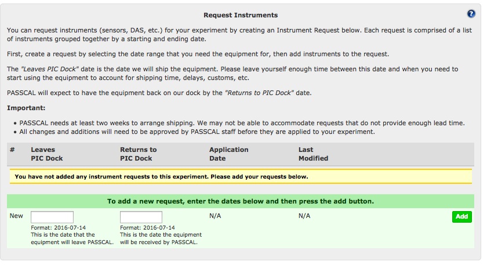Click the yellow no instrument requests notice

click(241, 176)
